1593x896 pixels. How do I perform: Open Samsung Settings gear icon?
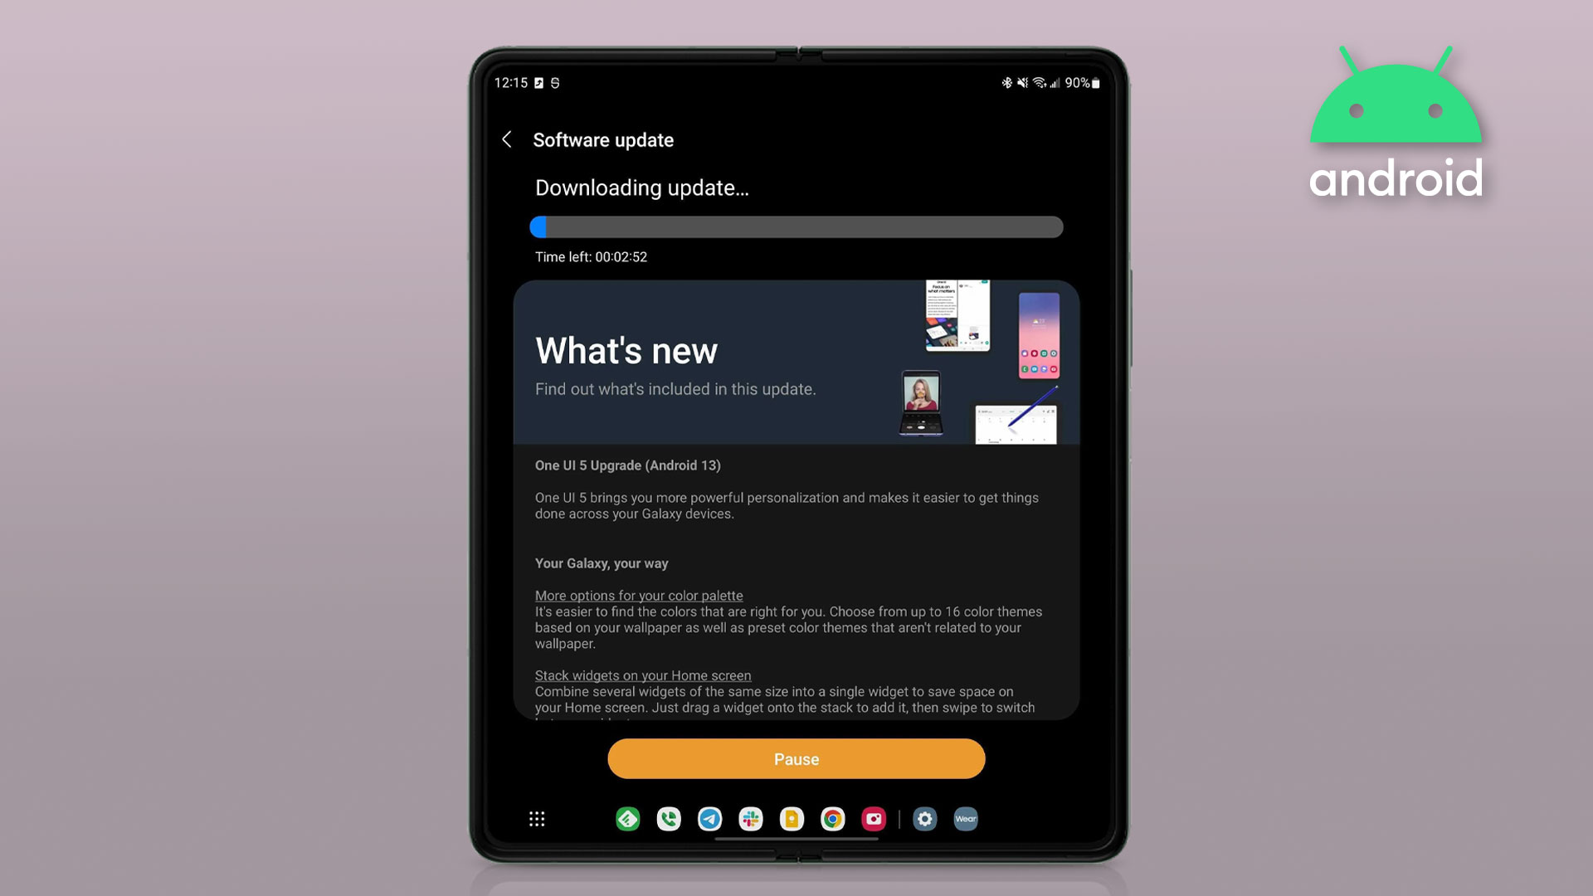tap(923, 818)
